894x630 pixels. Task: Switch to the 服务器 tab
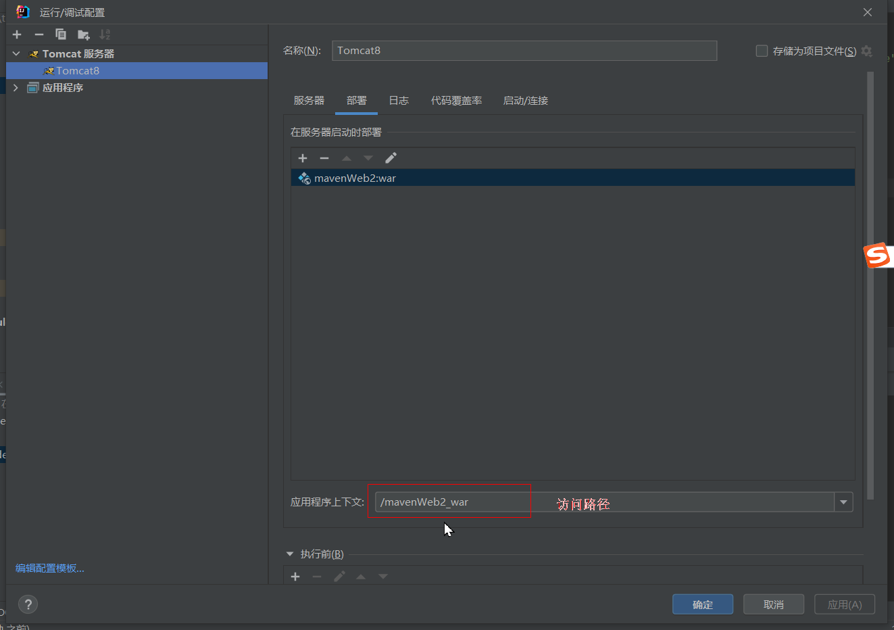309,101
